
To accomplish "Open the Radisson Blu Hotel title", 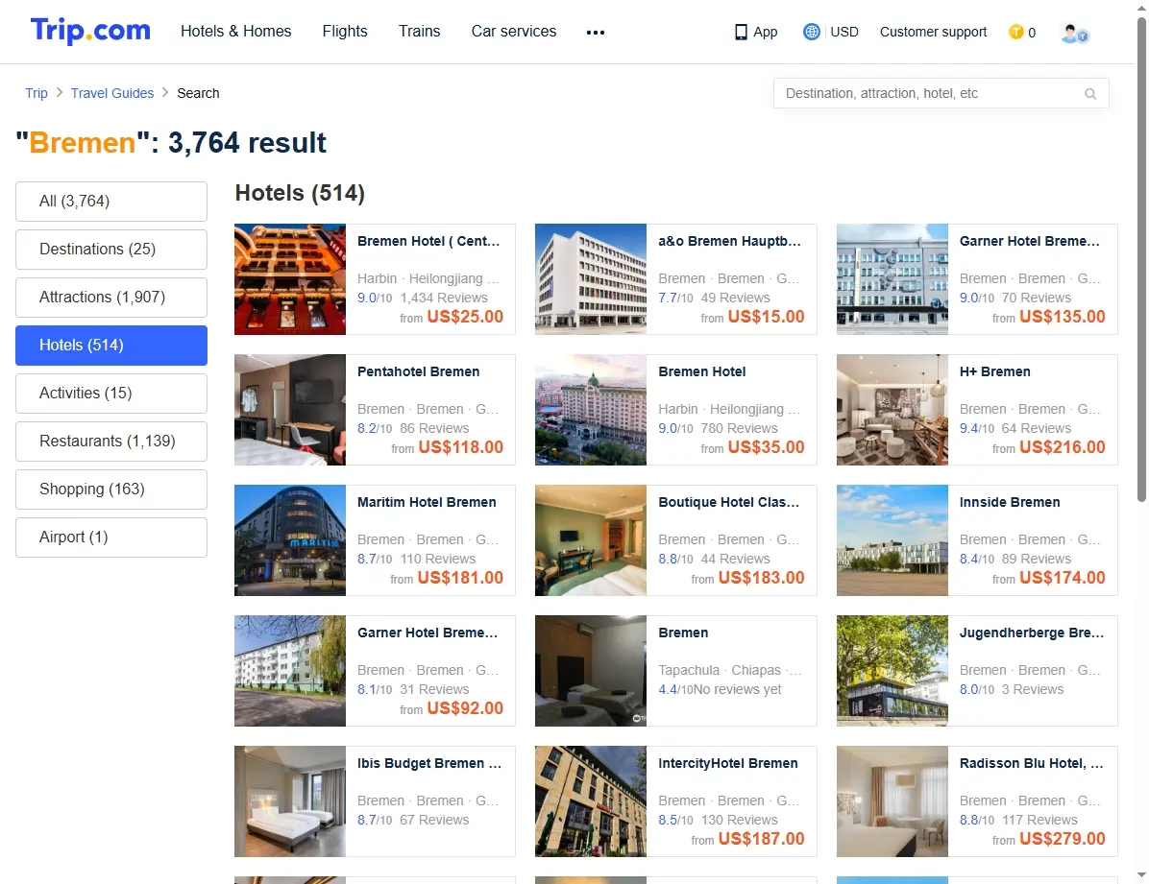I will (x=1031, y=763).
